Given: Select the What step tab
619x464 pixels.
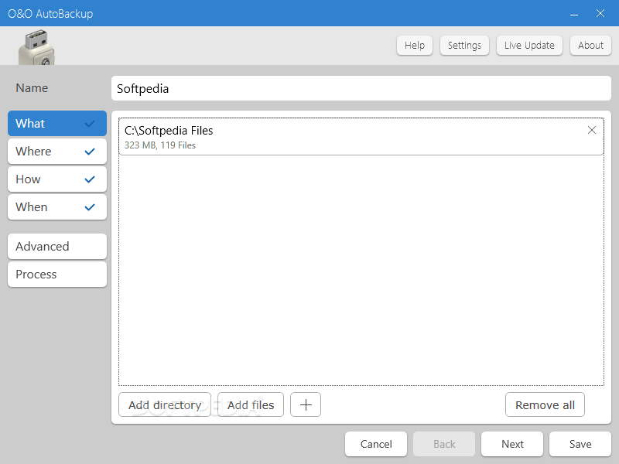Looking at the screenshot, I should coord(57,124).
